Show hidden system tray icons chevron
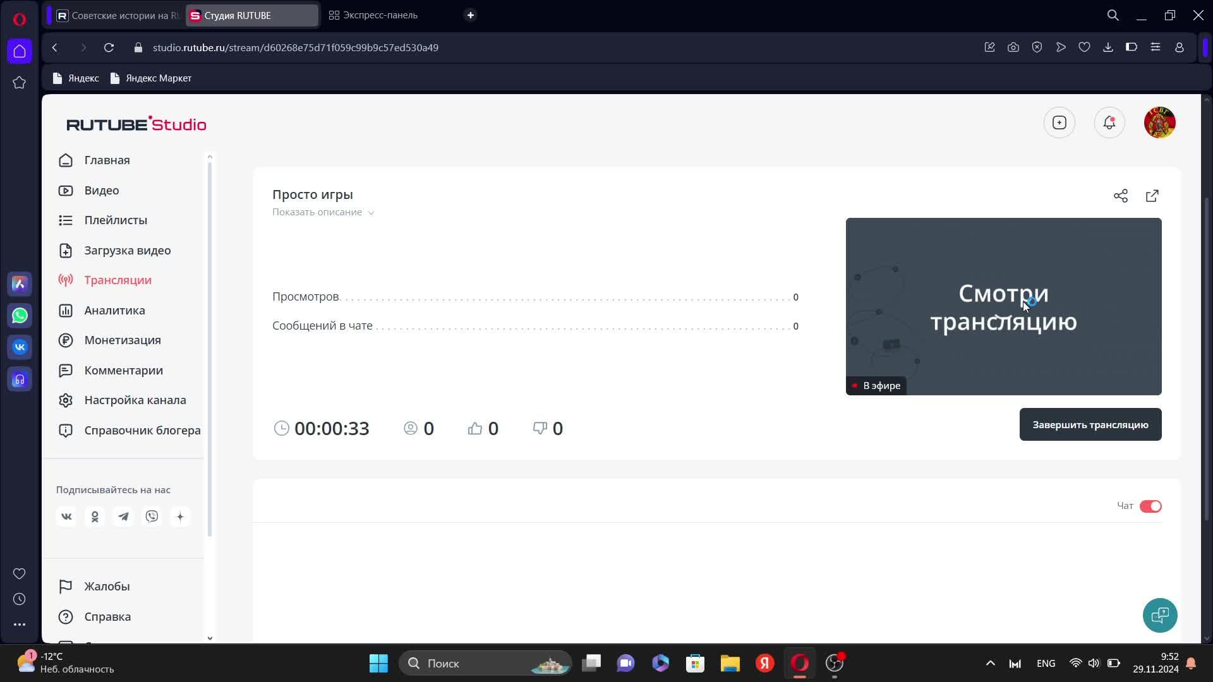Screen dimensions: 1213x682 [x=990, y=663]
